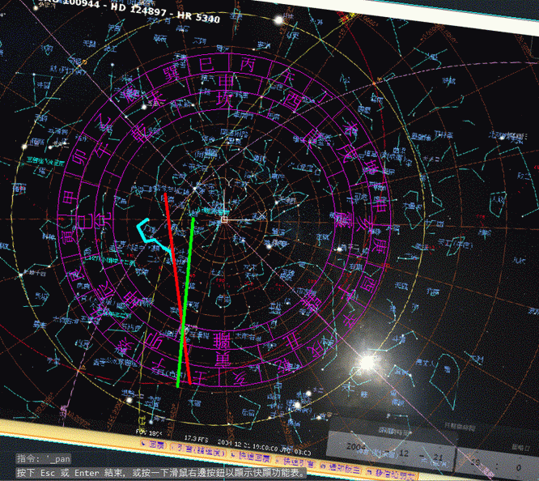The image size is (539, 481).
Task: Click the square selection marker at chart center
Action: 225,219
